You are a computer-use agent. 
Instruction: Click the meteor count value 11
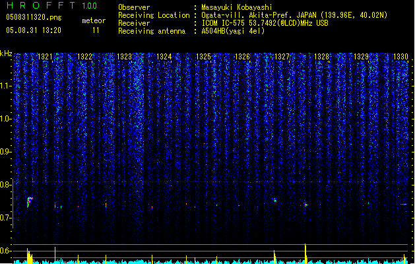[96, 30]
